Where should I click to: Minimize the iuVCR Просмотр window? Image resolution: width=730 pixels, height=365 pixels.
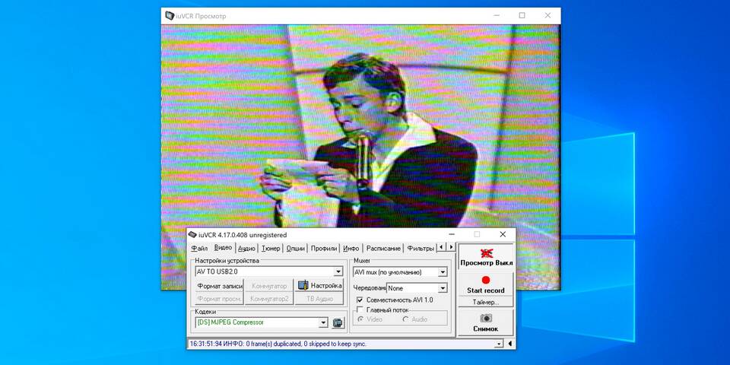(x=497, y=16)
